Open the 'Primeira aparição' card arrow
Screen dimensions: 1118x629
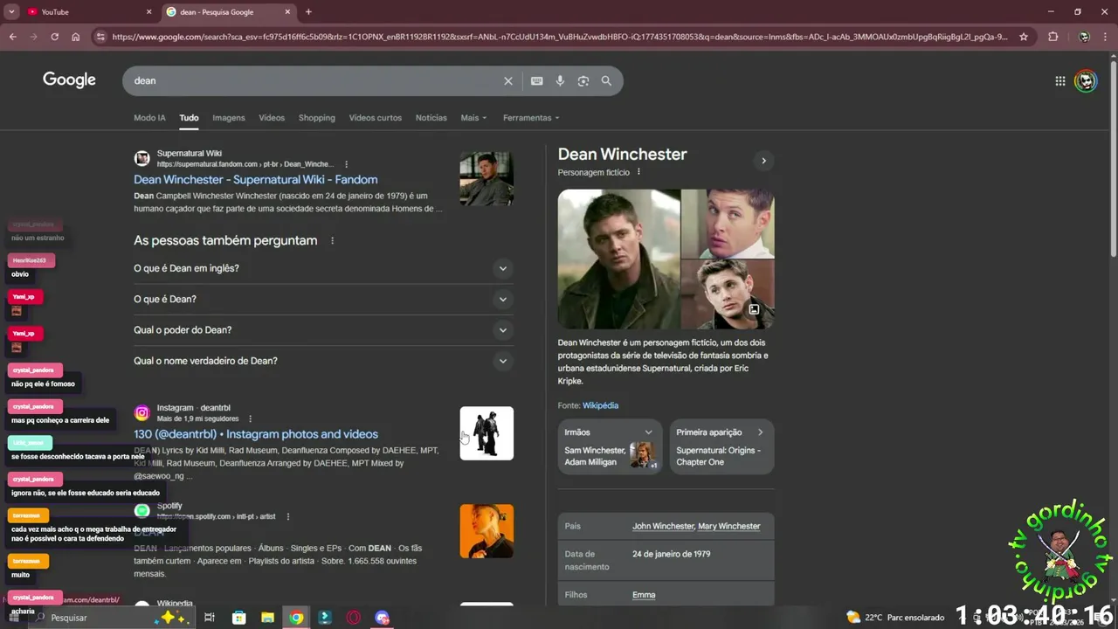coord(760,432)
